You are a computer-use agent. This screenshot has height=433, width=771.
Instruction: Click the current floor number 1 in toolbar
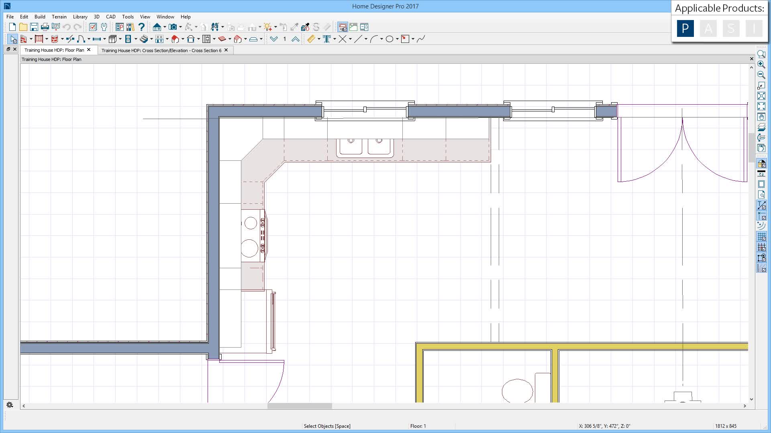[285, 39]
